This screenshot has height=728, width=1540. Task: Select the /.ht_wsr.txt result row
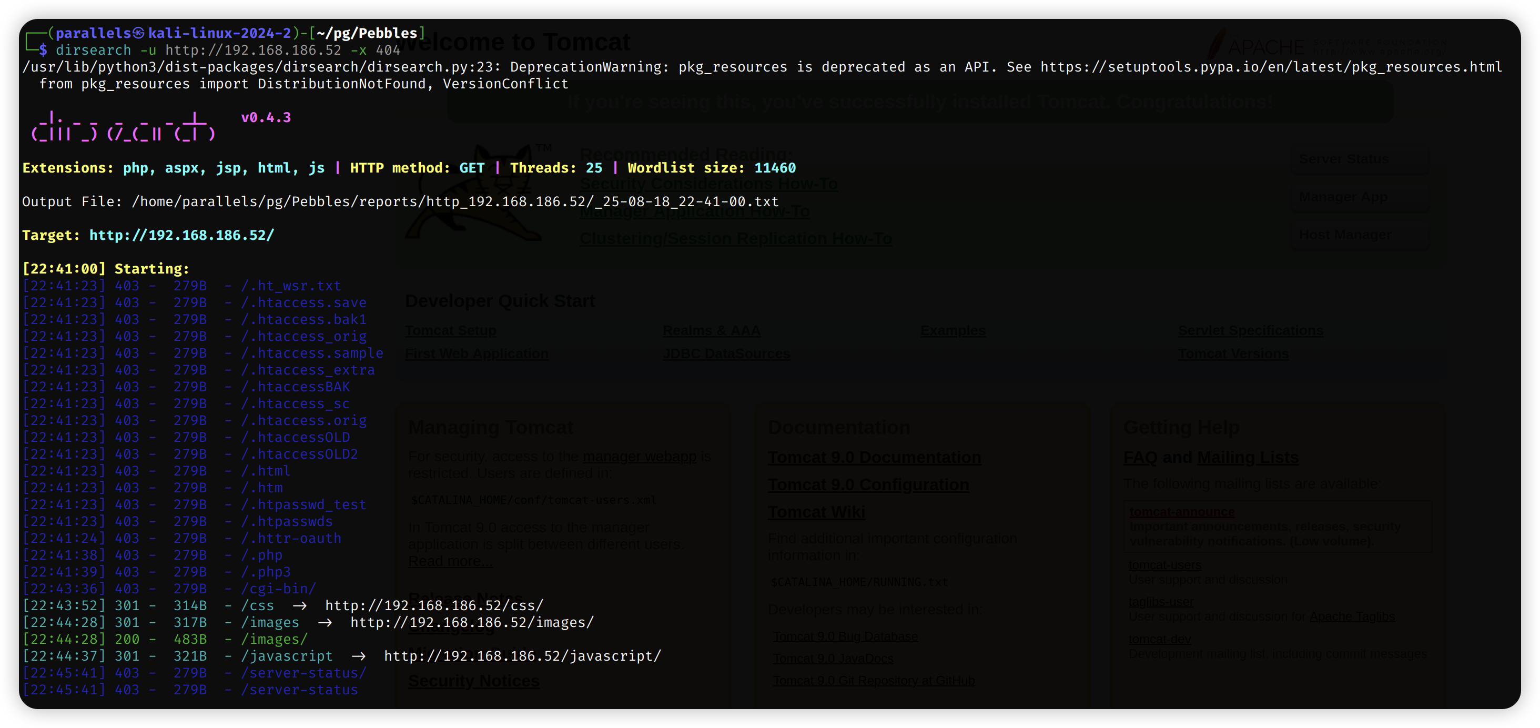(x=182, y=286)
